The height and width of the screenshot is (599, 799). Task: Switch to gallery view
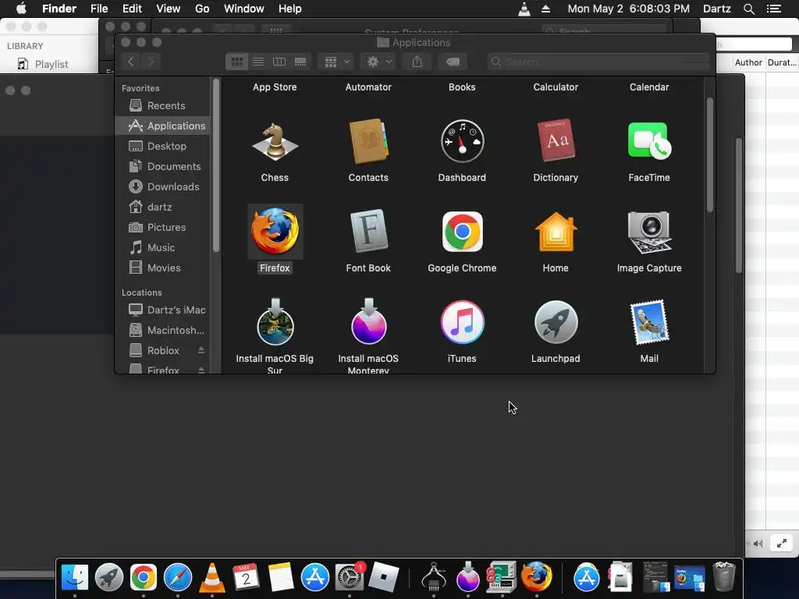click(x=300, y=62)
